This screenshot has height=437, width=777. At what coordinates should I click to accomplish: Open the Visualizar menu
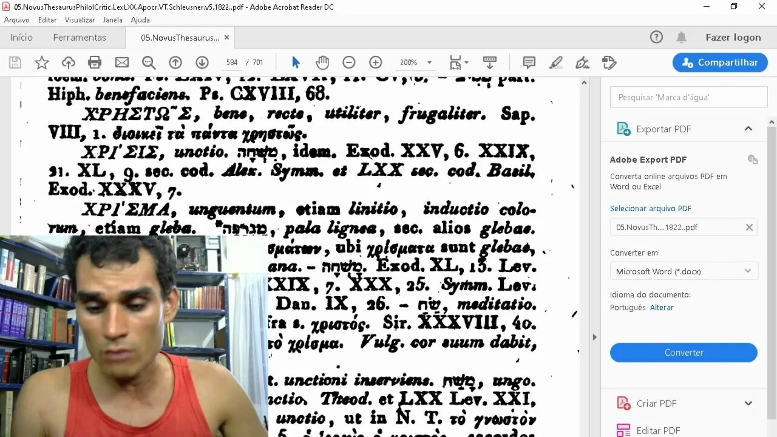click(80, 20)
